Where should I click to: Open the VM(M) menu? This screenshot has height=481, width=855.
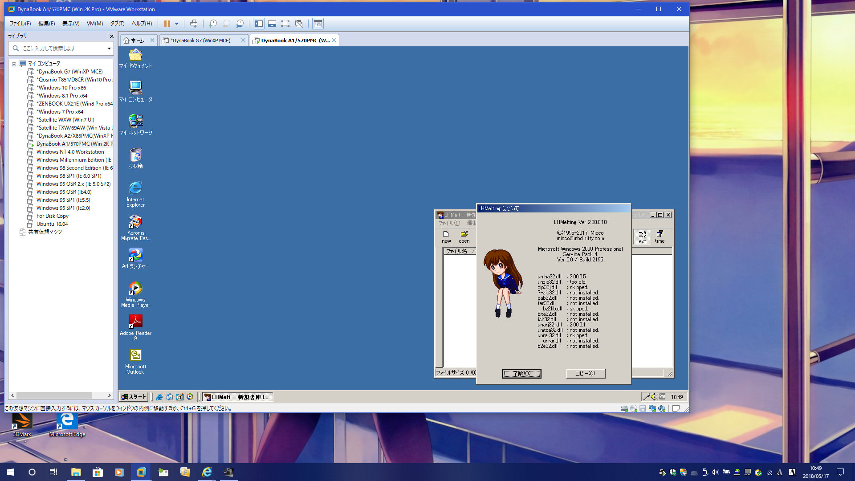(x=95, y=24)
